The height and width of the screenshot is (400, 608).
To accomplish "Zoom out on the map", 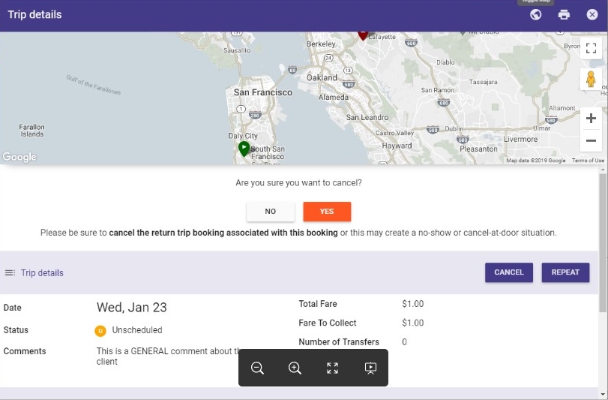I will coord(591,140).
